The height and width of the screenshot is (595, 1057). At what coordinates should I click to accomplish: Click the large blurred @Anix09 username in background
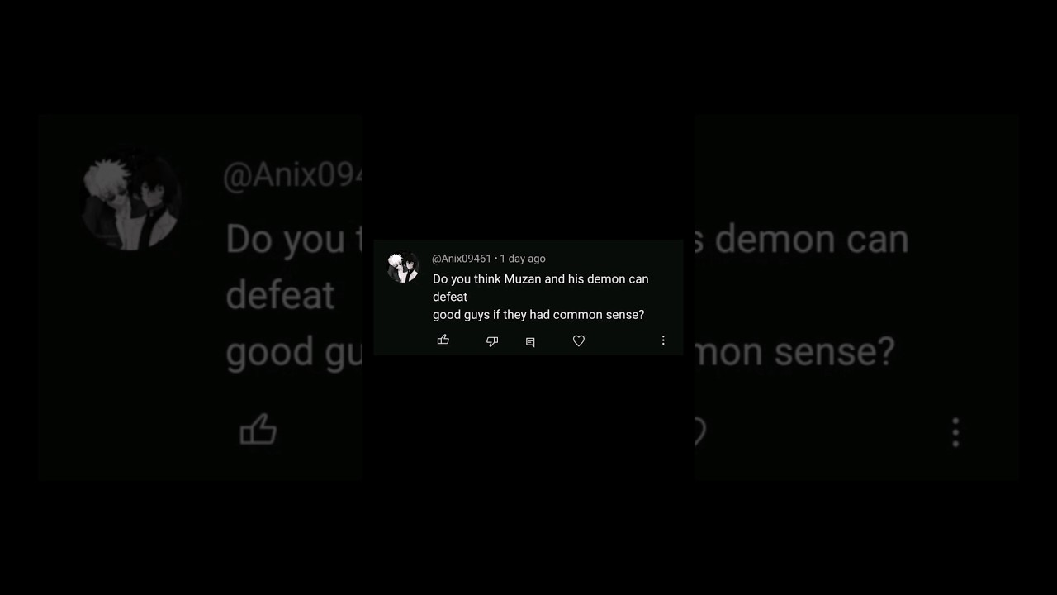coord(292,176)
